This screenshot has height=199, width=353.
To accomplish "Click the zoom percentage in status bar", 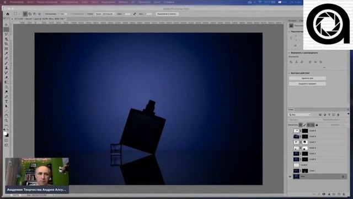I will (15, 195).
